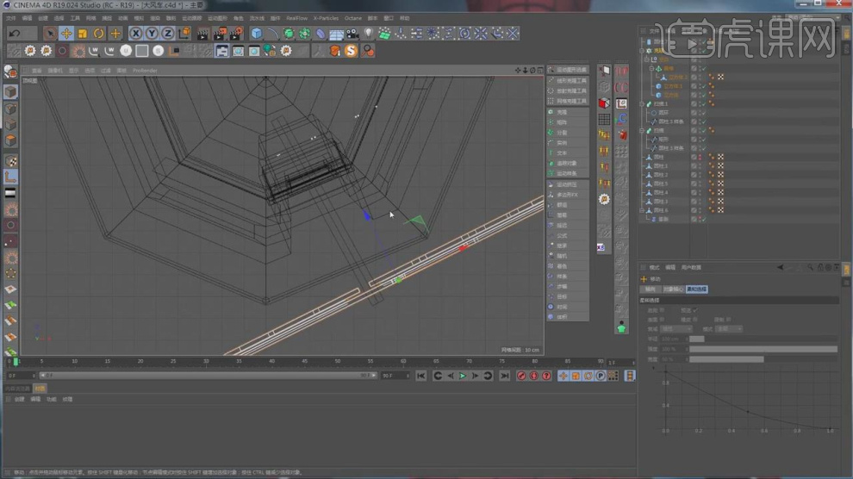This screenshot has width=853, height=479.
Task: Toggle the green enable checkmark for 扫描.1
Action: tap(702, 103)
